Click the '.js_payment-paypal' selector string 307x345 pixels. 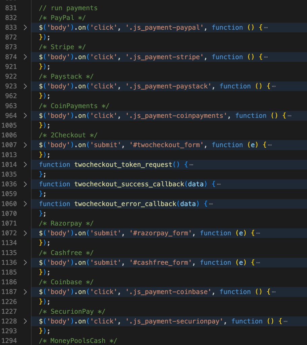click(165, 28)
